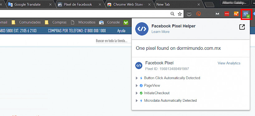Open the Learn More link
Screen dimensions: 255x116
[161, 32]
